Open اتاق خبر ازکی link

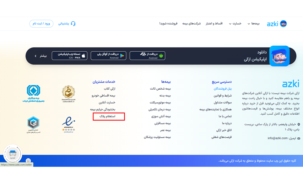pyautogui.click(x=224, y=130)
